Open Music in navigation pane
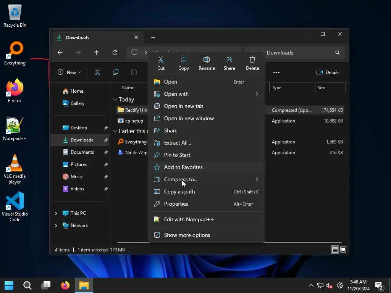 point(80,176)
